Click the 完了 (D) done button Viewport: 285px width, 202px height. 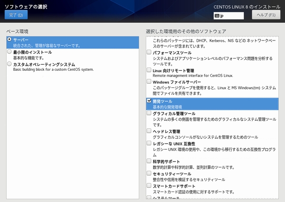[16, 15]
